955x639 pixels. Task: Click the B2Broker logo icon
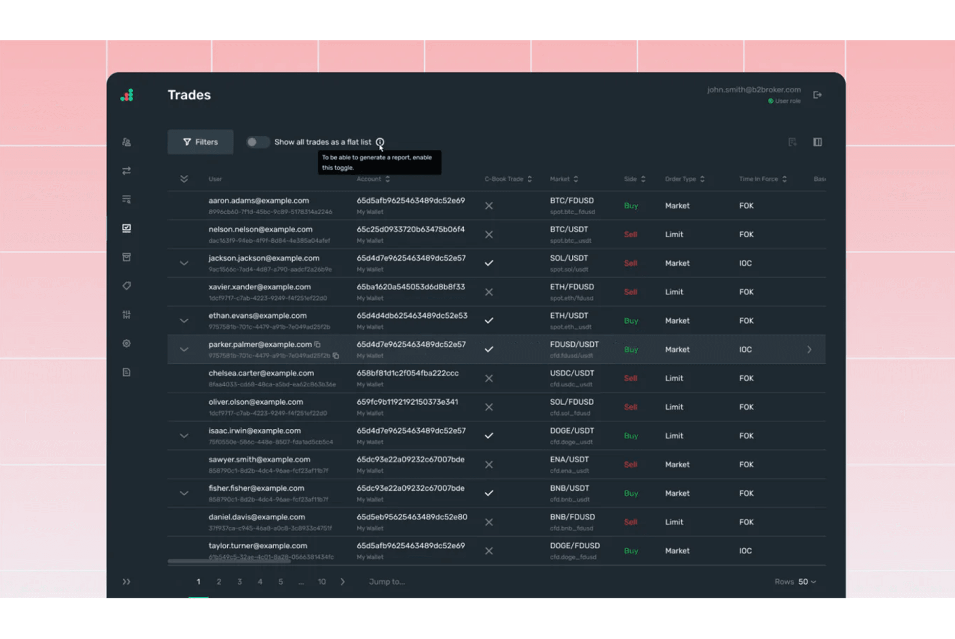pyautogui.click(x=127, y=95)
